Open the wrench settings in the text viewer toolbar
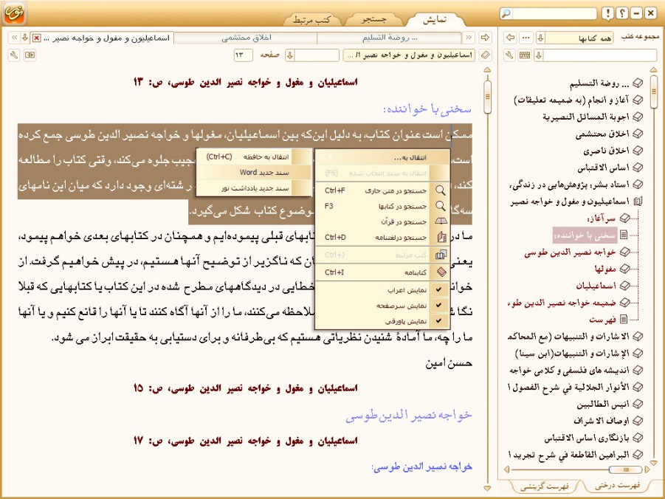665x499 pixels. [x=14, y=55]
